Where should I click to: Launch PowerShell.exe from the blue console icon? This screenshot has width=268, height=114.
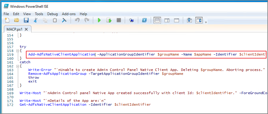pos(144,20)
